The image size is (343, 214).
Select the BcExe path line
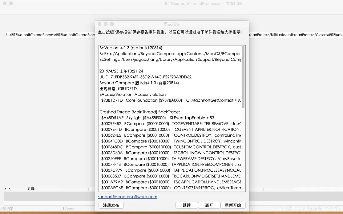tap(170, 54)
